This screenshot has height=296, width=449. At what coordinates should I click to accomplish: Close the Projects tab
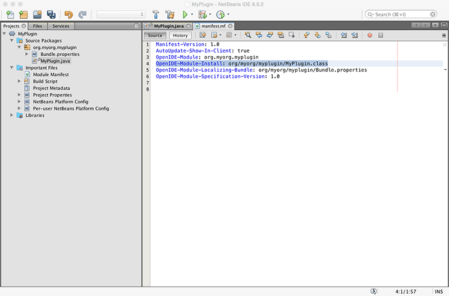pos(24,26)
